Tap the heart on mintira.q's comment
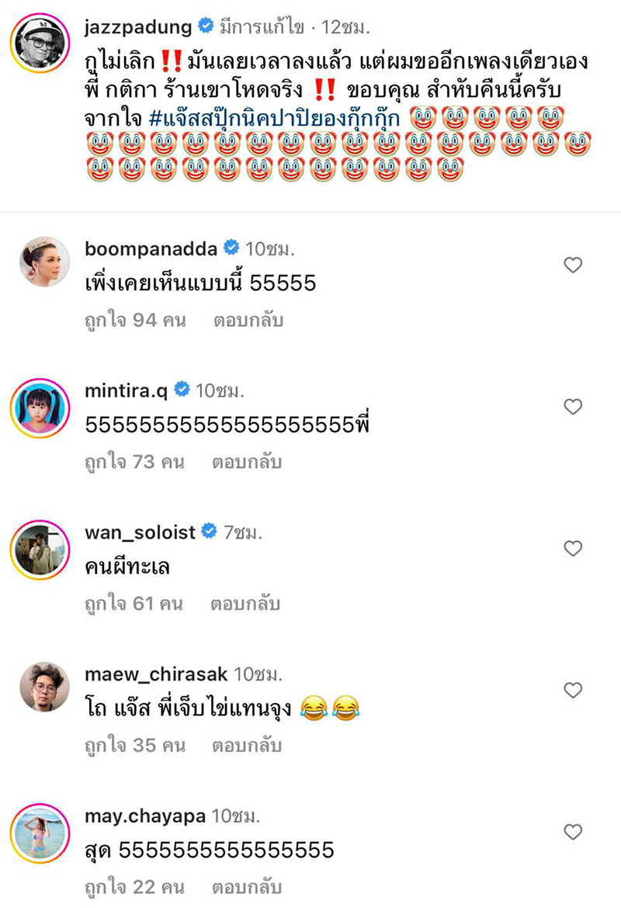The image size is (621, 908). (x=572, y=407)
